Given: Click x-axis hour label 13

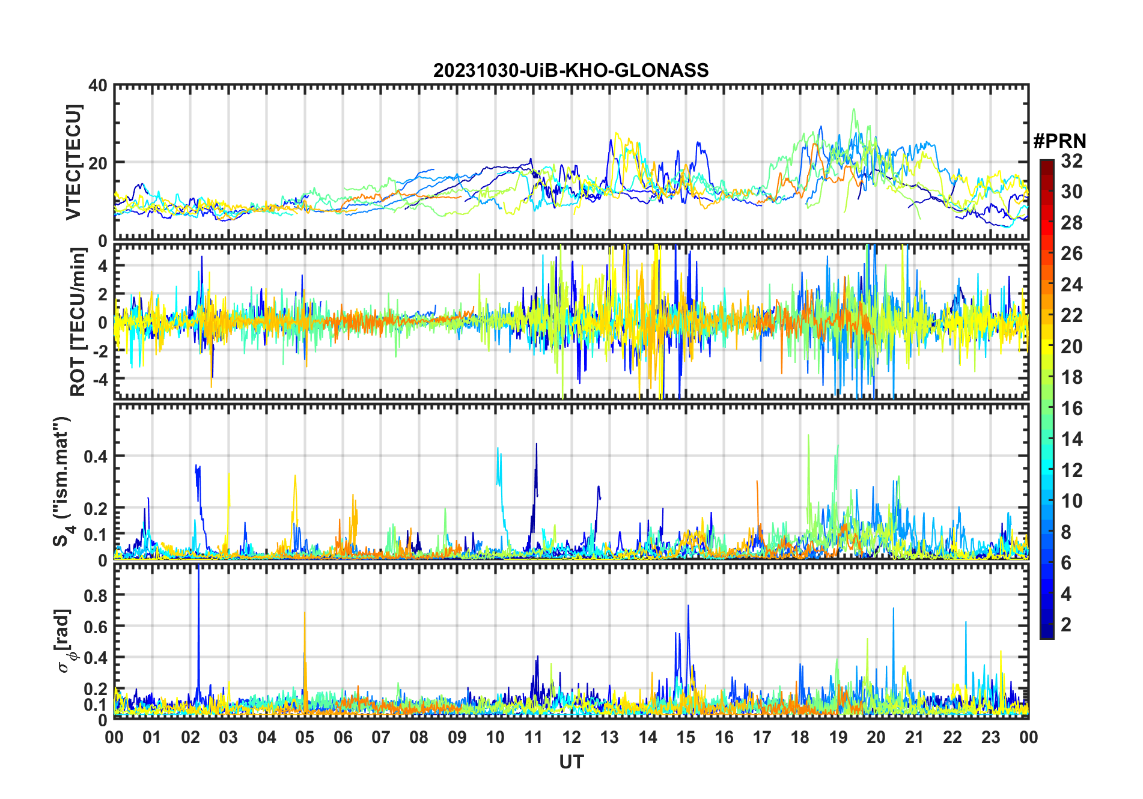Looking at the screenshot, I should pos(609,738).
